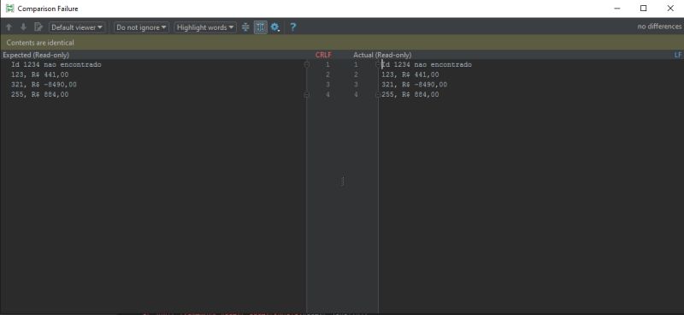
Task: Click the Expected (Read-only) header
Action: pyautogui.click(x=36, y=55)
